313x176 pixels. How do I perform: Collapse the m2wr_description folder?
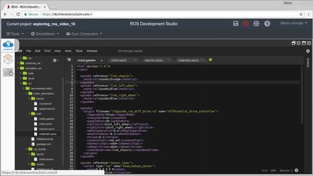pyautogui.click(x=26, y=93)
